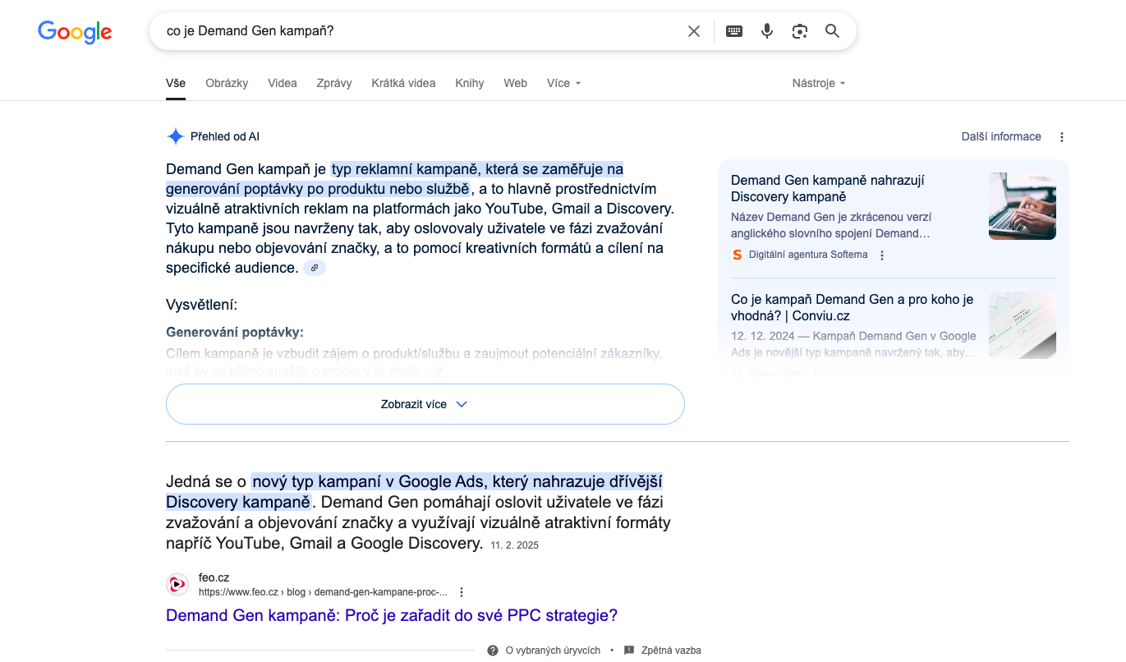Click into the Google search input field
The image size is (1126, 662).
419,31
